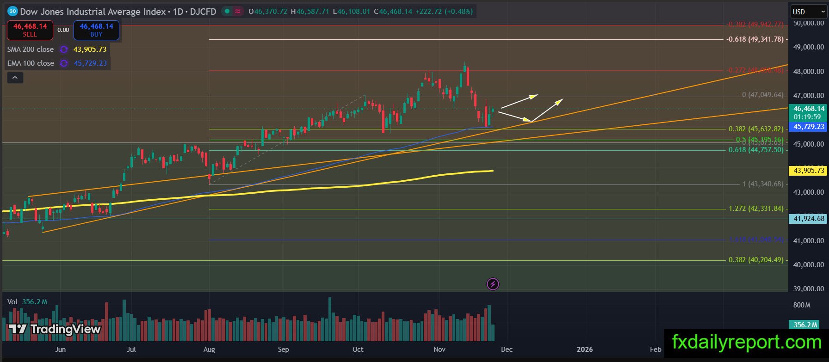The image size is (829, 362).
Task: Click the SMA 200 value in the legend
Action: 90,49
